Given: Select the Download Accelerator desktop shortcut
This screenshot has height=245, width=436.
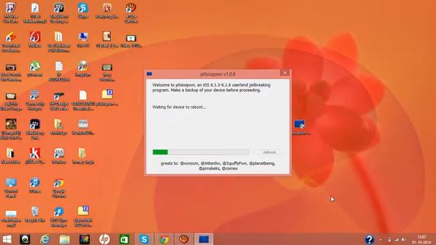Looking at the screenshot, I should point(11,42).
